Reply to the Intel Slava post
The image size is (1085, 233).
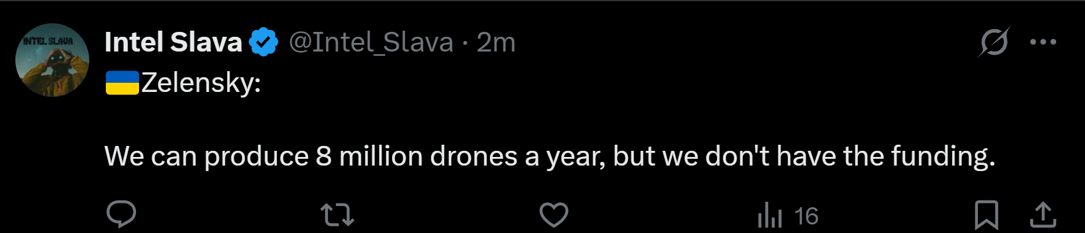(x=121, y=215)
